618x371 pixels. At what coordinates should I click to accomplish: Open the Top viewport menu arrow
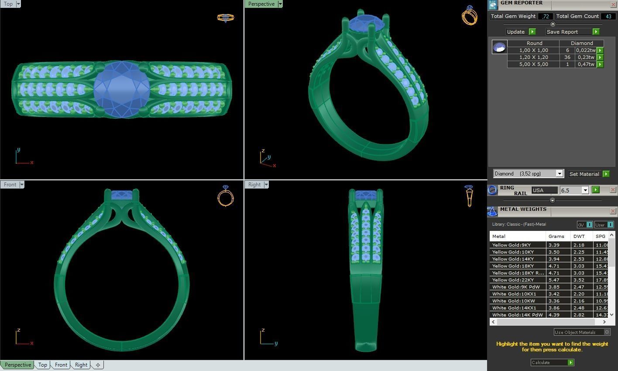[x=18, y=4]
